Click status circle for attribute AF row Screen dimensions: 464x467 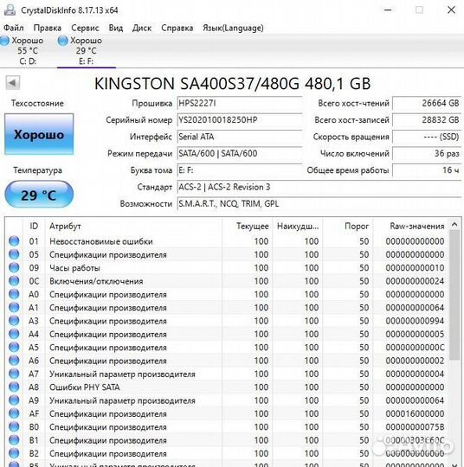pyautogui.click(x=14, y=413)
